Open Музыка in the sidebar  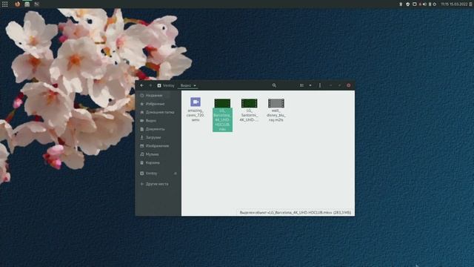click(x=158, y=154)
